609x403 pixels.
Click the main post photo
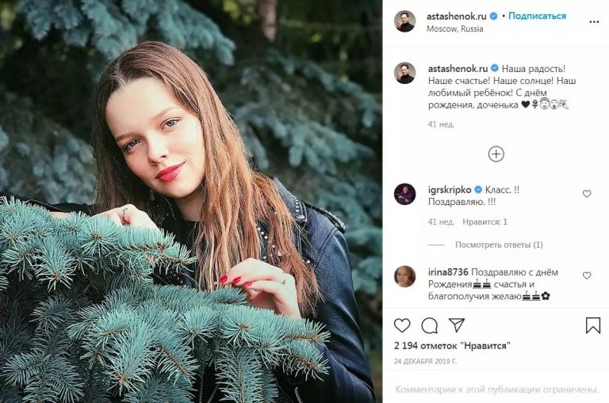190,202
